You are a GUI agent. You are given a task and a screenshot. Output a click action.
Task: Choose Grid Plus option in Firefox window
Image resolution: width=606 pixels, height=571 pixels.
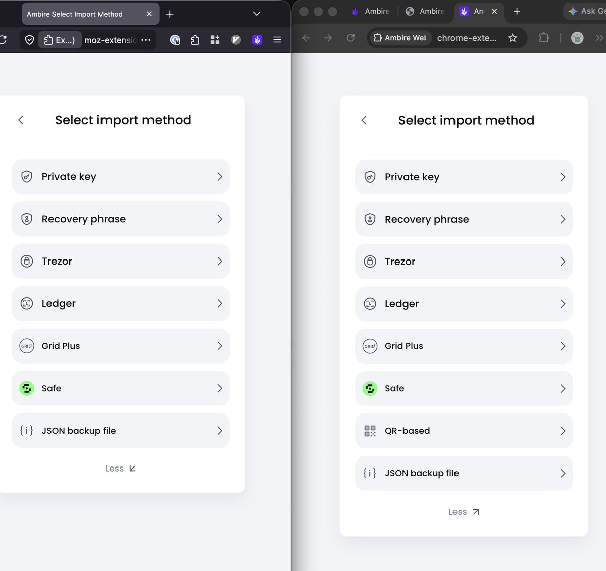click(121, 346)
